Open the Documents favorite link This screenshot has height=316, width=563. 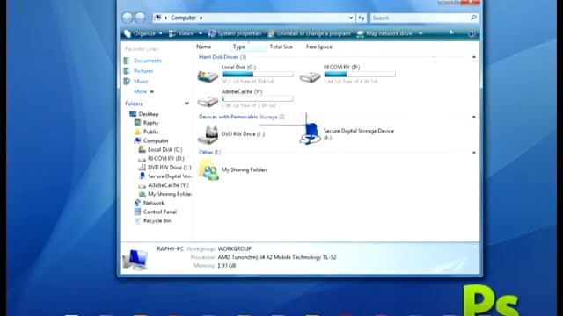[x=148, y=61]
